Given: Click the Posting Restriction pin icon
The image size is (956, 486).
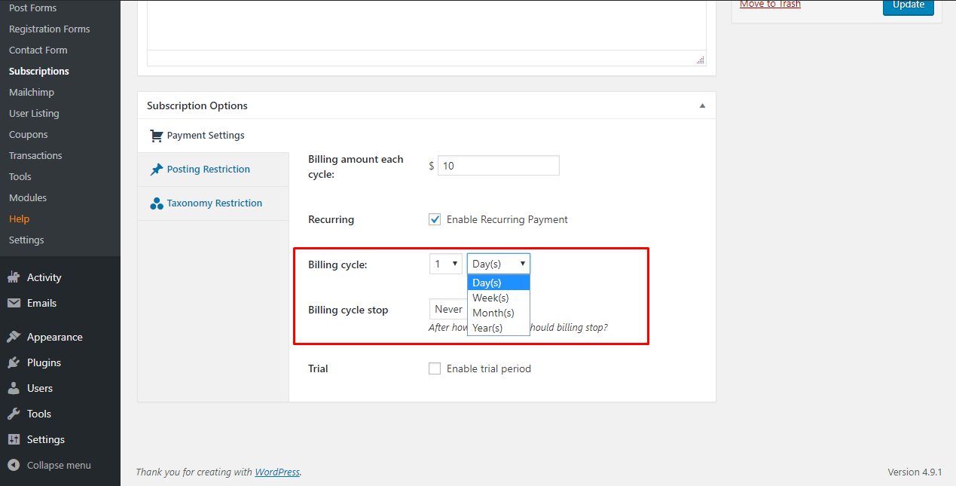Looking at the screenshot, I should click(x=157, y=170).
